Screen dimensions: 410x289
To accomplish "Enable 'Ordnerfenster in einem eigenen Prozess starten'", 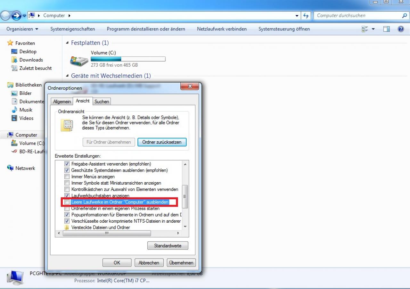I will point(67,209).
